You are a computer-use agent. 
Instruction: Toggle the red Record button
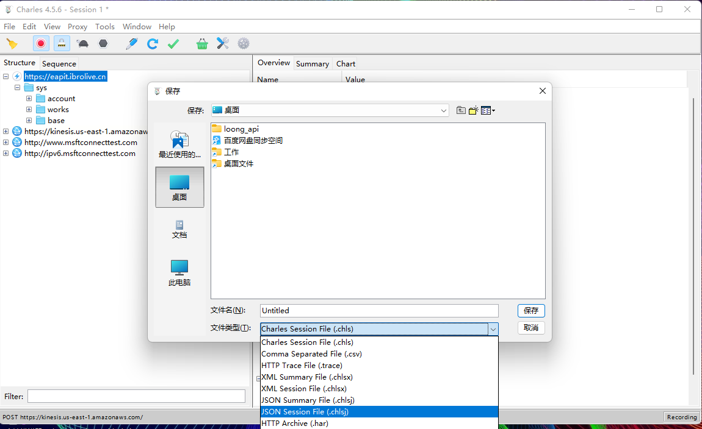click(41, 43)
